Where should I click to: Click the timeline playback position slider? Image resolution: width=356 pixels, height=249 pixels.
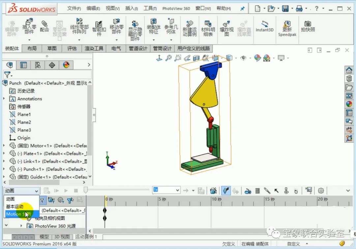86,190
